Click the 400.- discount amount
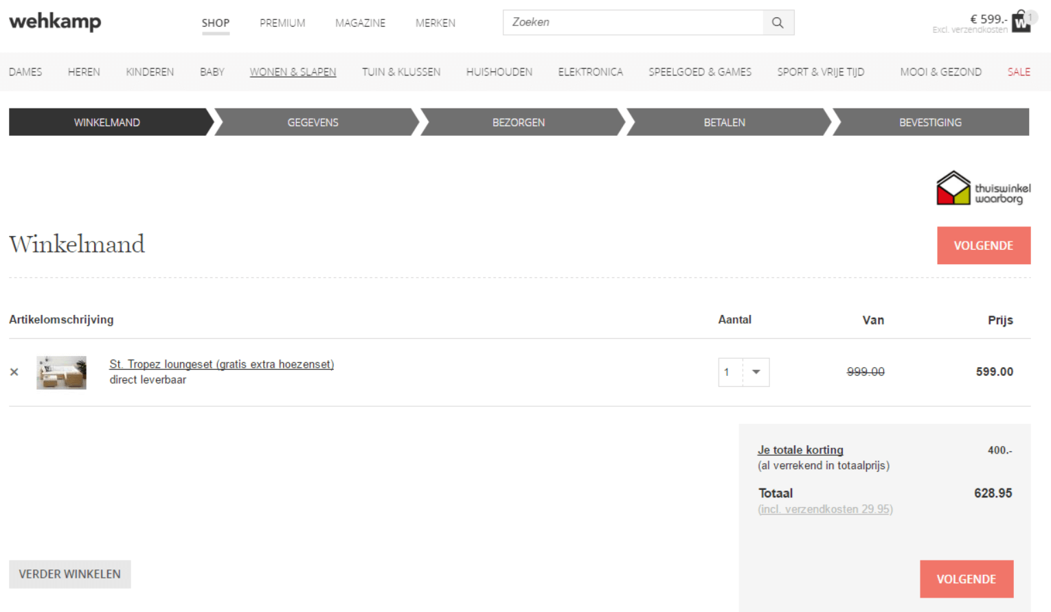Image resolution: width=1051 pixels, height=612 pixels. coord(1000,451)
